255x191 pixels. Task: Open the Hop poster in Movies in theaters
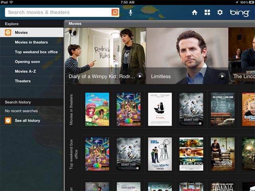click(128, 109)
